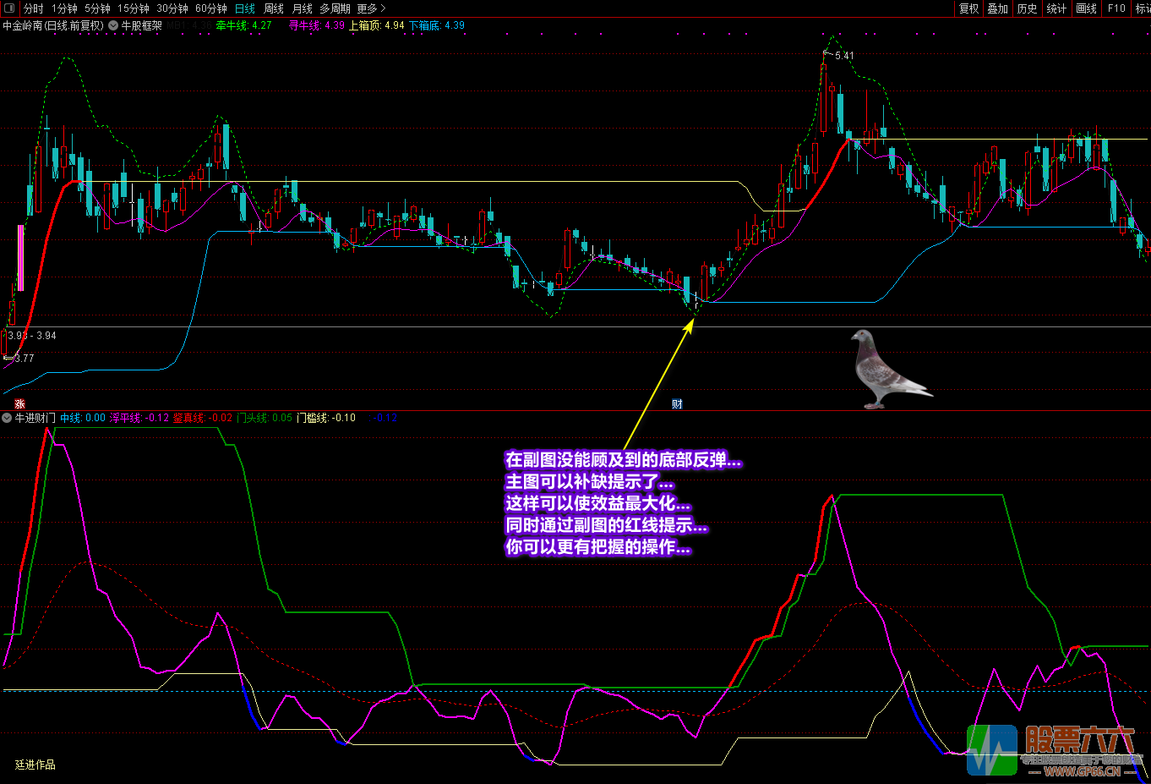
Task: Switch to 分时 intraday view
Action: [34, 8]
